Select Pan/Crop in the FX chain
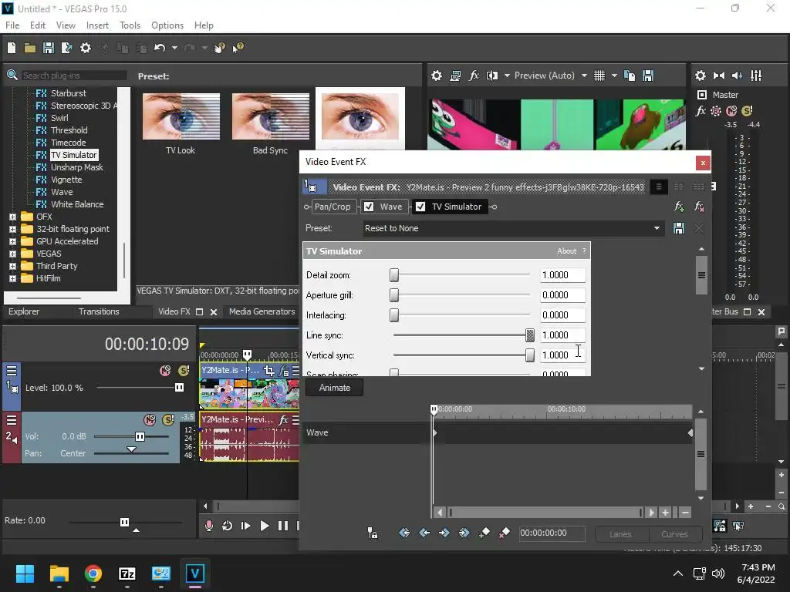Screen dimensions: 790x592 click(x=333, y=207)
